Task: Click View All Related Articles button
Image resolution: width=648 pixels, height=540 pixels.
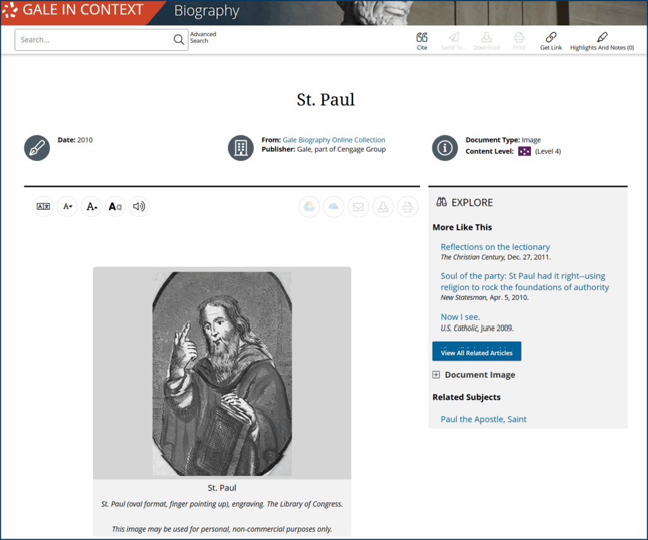Action: click(477, 352)
